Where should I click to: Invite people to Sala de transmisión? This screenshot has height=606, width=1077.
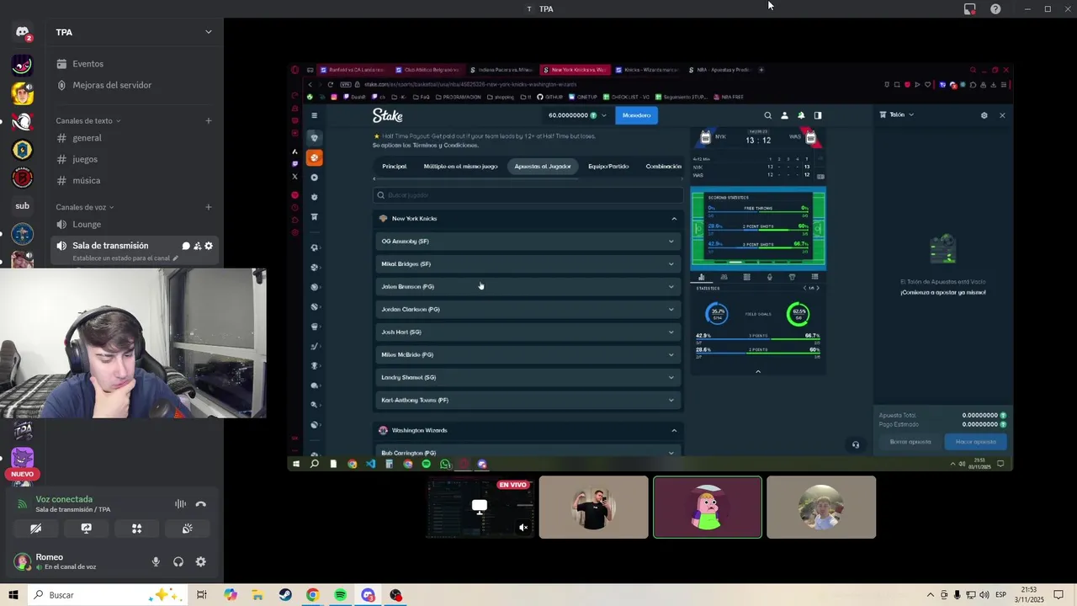197,246
